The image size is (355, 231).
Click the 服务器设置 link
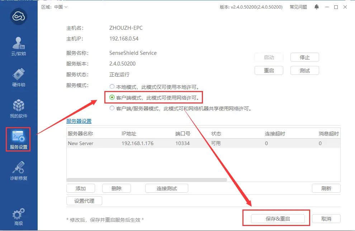[x=79, y=121]
